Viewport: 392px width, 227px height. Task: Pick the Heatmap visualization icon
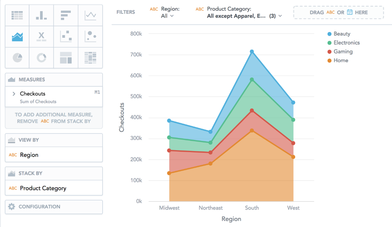point(90,58)
